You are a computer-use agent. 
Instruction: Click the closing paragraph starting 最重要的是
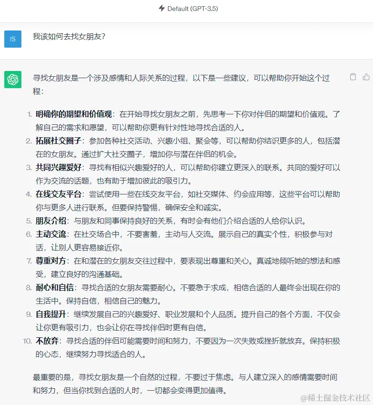click(185, 384)
